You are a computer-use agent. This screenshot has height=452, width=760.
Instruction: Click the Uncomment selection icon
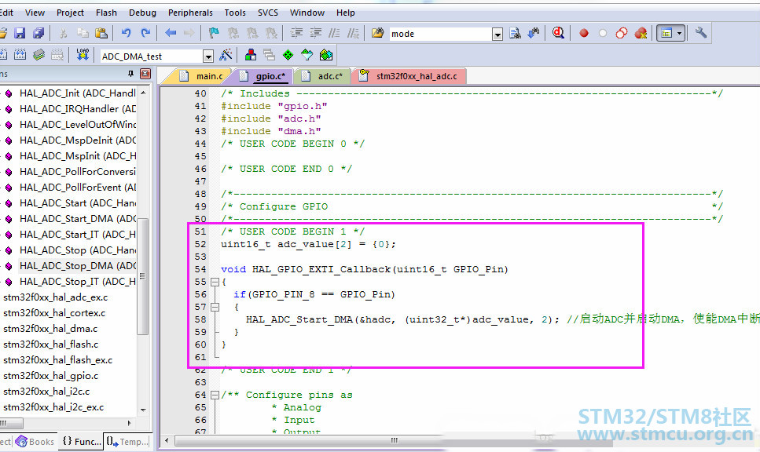pyautogui.click(x=354, y=33)
